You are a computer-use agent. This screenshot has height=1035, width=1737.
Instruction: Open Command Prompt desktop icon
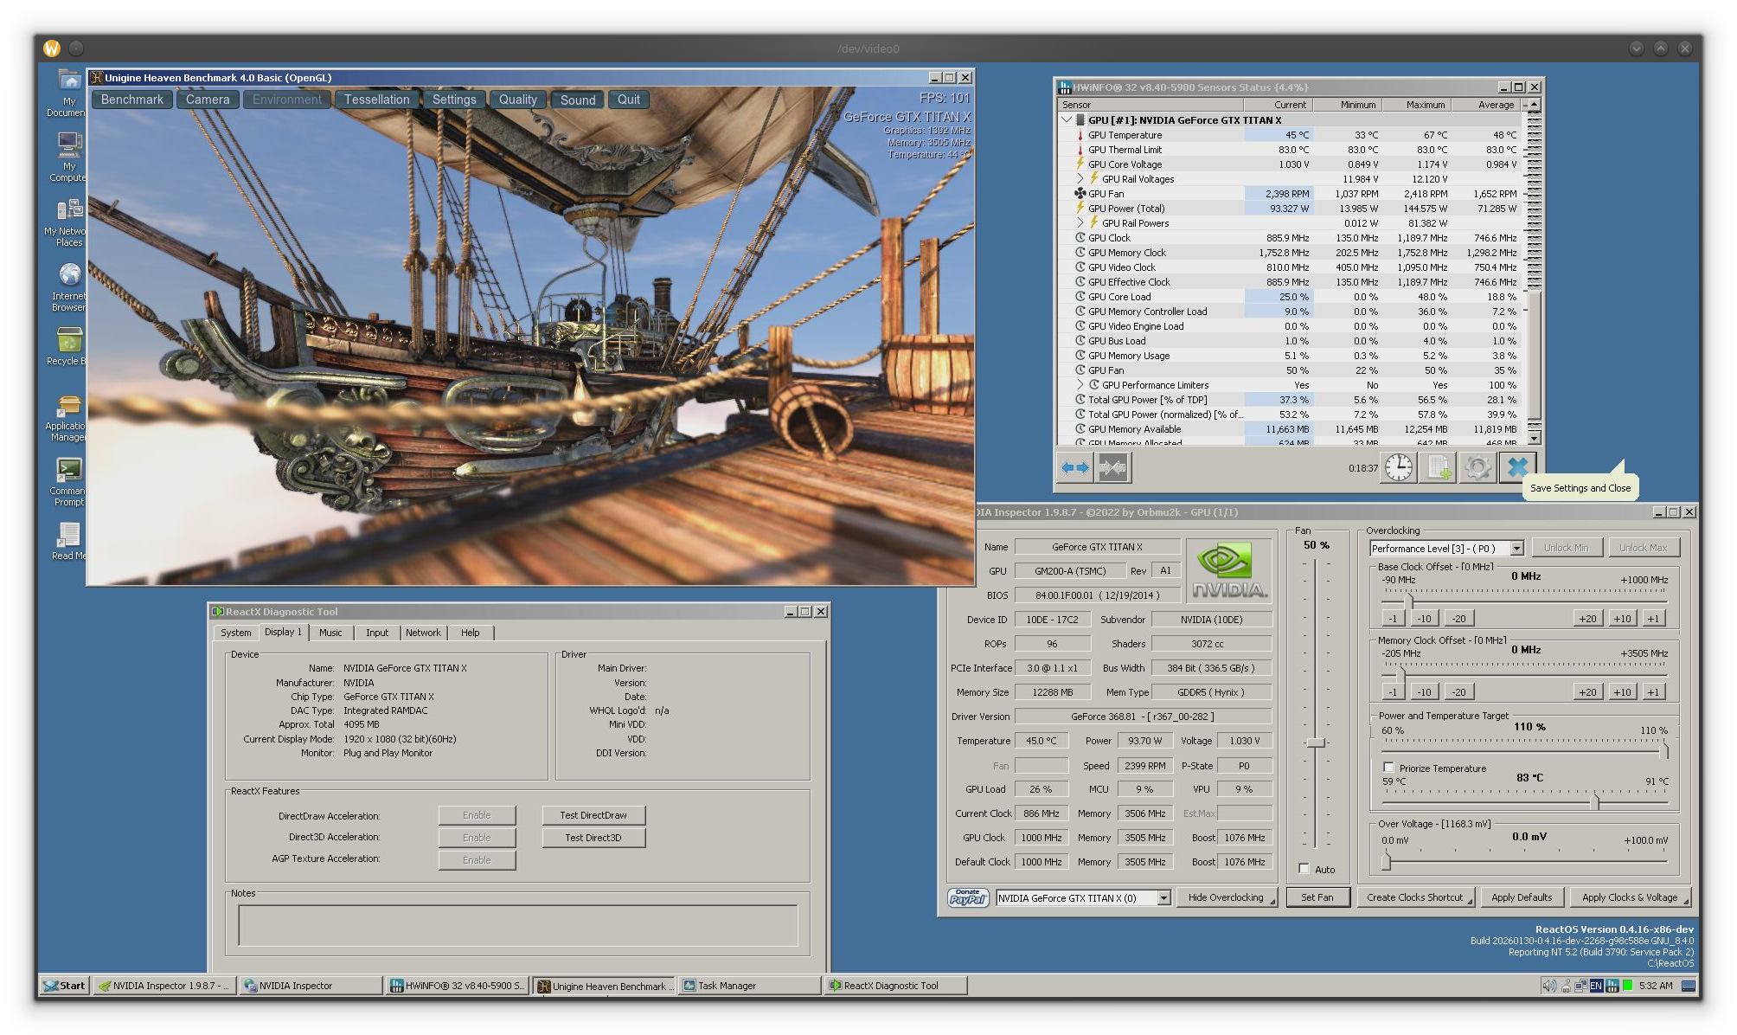69,470
